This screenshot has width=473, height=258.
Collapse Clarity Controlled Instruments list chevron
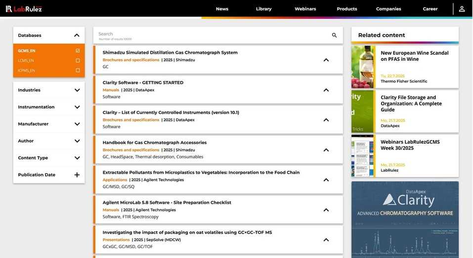(x=326, y=120)
